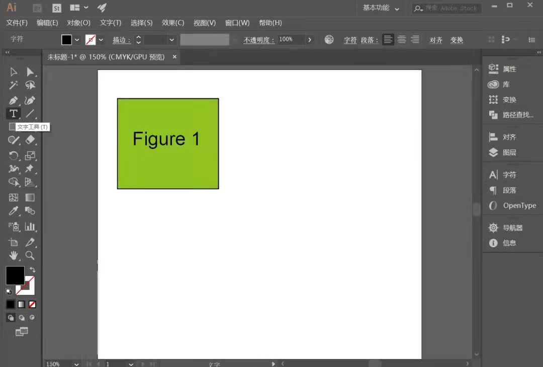Set paragraph alignment to right
This screenshot has height=367, width=543.
point(415,40)
